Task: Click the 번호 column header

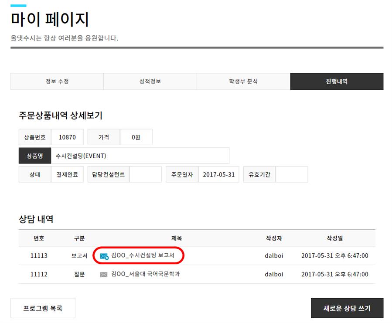Action: tap(39, 238)
